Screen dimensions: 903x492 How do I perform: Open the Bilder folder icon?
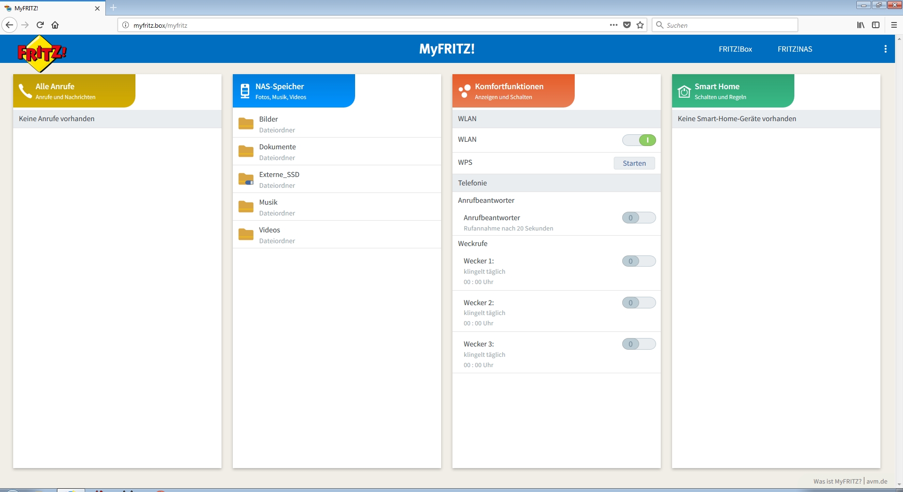246,124
